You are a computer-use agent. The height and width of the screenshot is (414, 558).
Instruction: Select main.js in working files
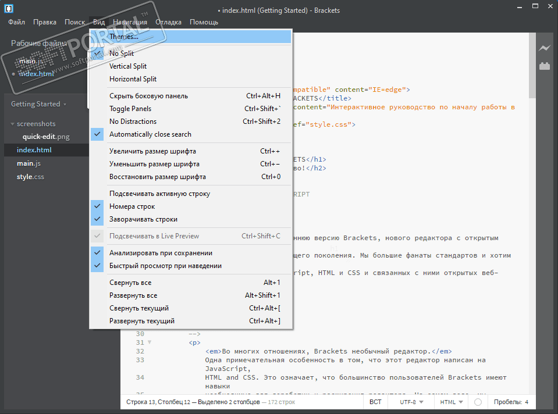tap(31, 61)
